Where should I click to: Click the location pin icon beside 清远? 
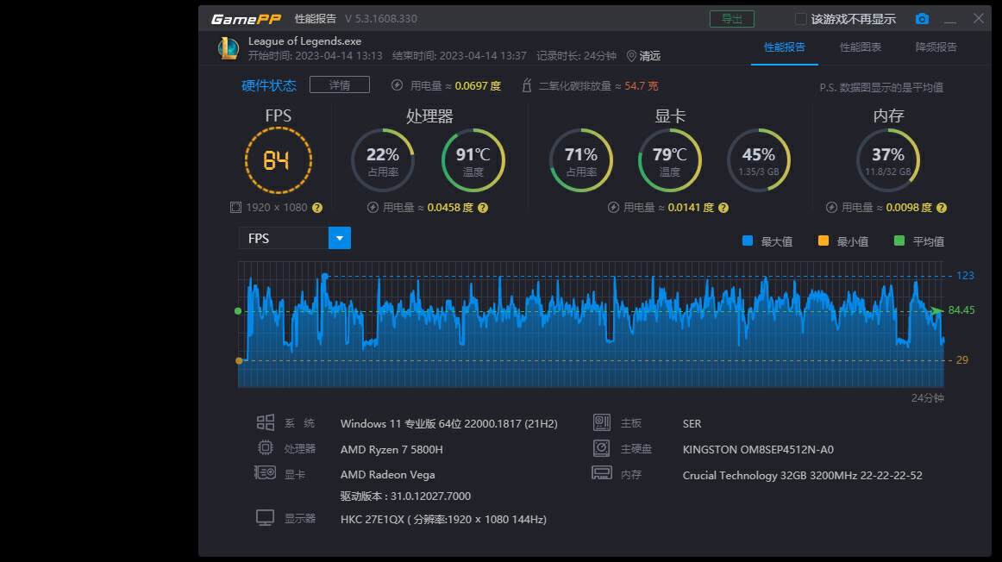(631, 56)
